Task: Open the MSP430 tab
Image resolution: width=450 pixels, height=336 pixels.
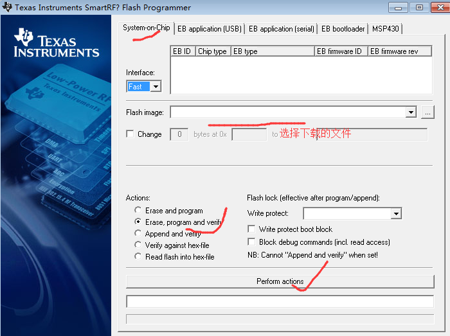Action: point(386,29)
